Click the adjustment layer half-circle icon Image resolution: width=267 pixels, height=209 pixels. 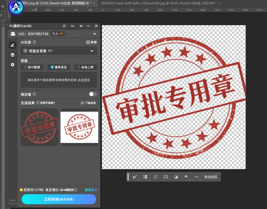176,177
